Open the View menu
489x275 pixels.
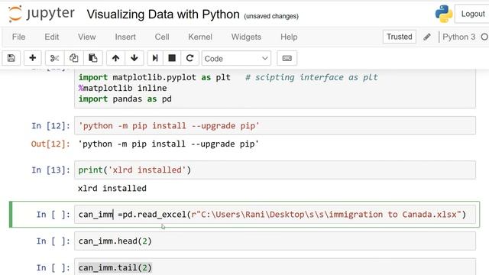[86, 37]
